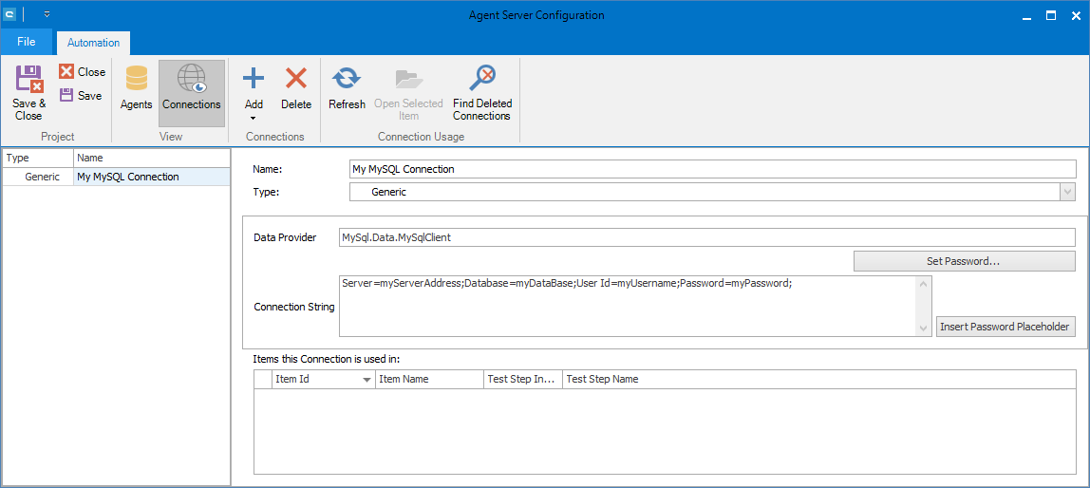Click into the Data Provider field
The height and width of the screenshot is (488, 1090).
point(706,237)
